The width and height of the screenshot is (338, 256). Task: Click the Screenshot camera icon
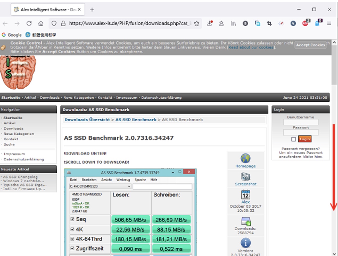coord(246,176)
